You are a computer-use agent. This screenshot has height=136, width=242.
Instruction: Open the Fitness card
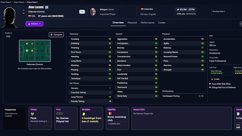click(40, 119)
